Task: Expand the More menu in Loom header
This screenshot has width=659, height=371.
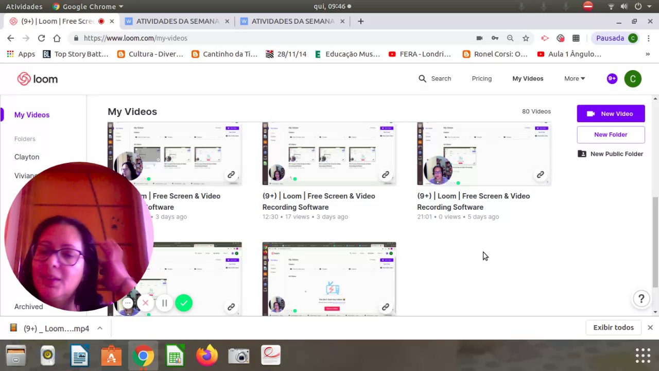Action: [575, 79]
